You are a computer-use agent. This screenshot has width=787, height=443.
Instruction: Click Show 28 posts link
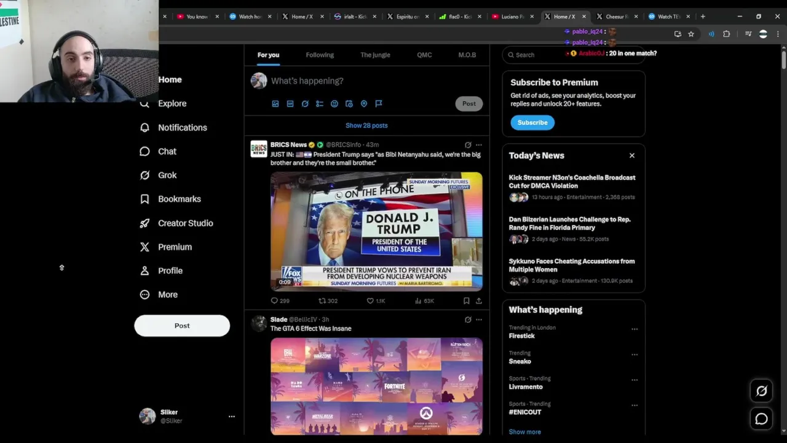click(x=366, y=126)
